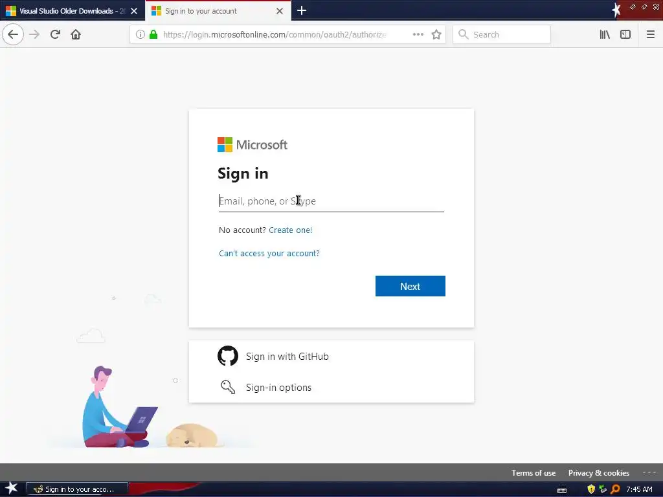This screenshot has height=497, width=663.
Task: Bookmark this page with the star
Action: coord(436,34)
